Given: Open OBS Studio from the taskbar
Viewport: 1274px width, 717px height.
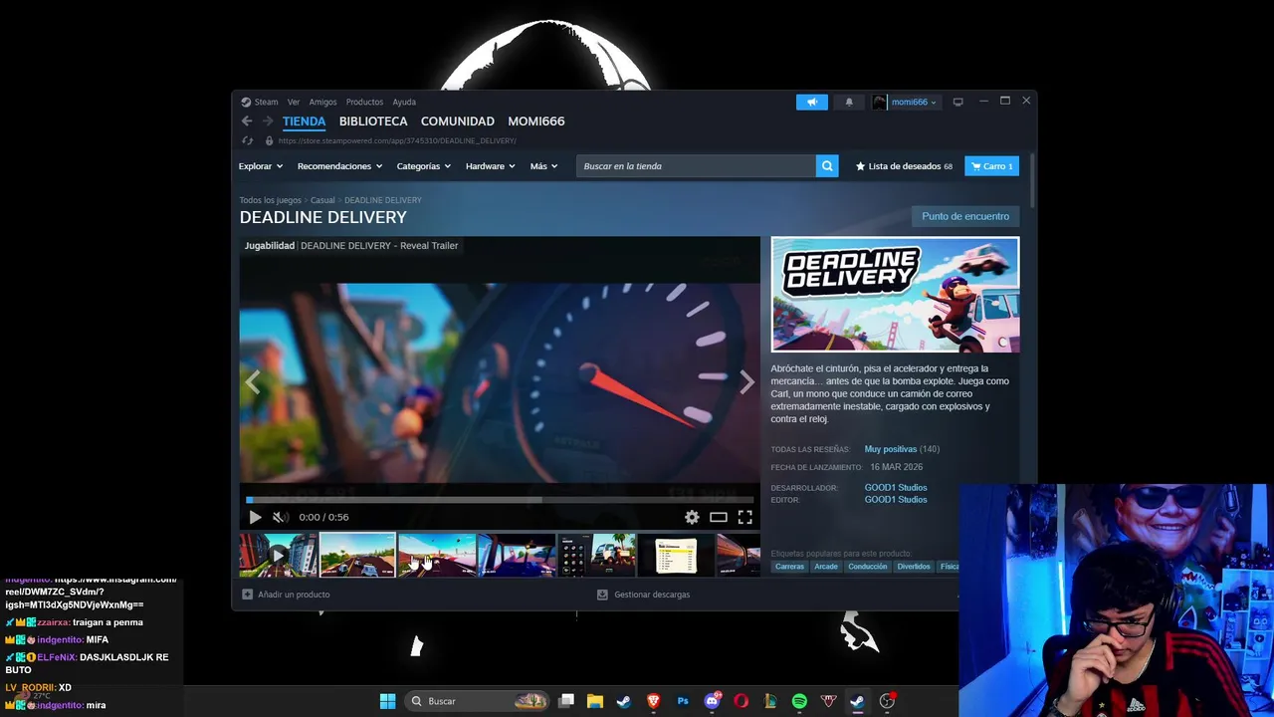Looking at the screenshot, I should click(887, 701).
